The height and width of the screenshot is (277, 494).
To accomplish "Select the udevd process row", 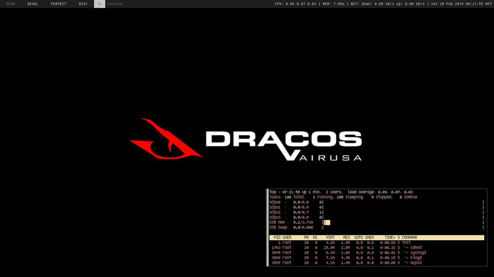I will (377, 247).
